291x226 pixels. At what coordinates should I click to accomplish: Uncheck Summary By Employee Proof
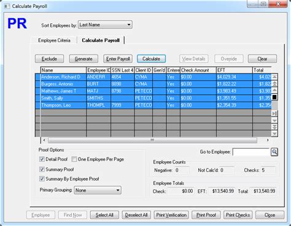(42, 179)
